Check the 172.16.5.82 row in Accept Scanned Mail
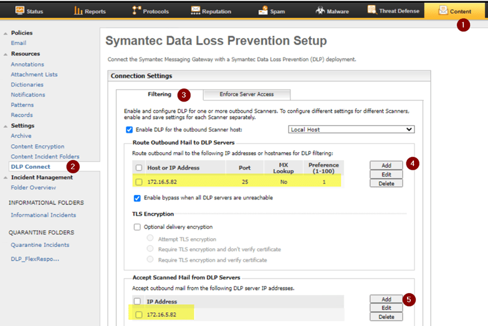 (139, 315)
